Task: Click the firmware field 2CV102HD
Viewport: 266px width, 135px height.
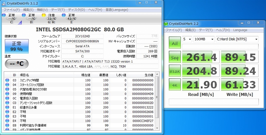Action: [x=82, y=36]
